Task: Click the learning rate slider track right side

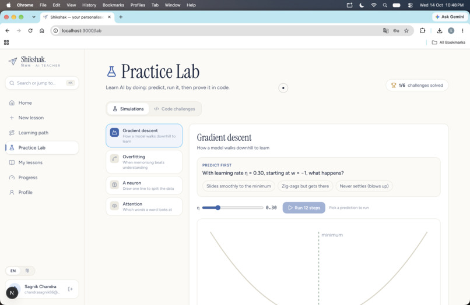Action: (x=242, y=208)
